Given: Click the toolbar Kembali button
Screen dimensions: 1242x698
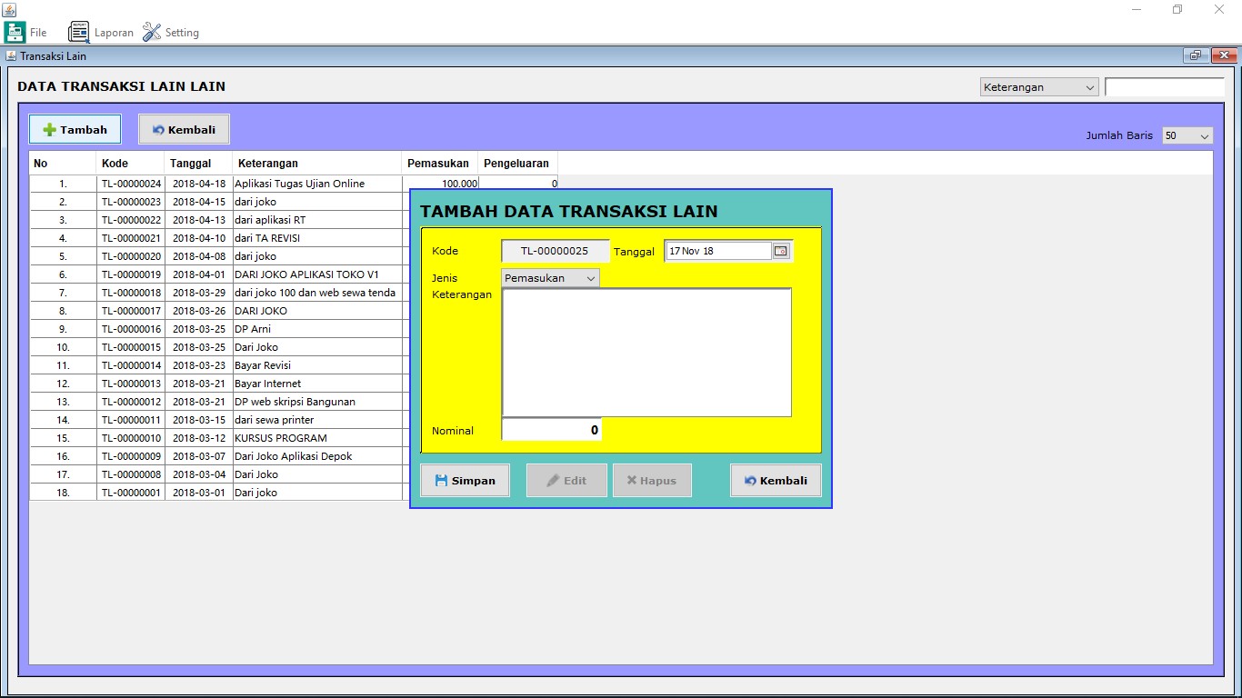Looking at the screenshot, I should [x=184, y=129].
